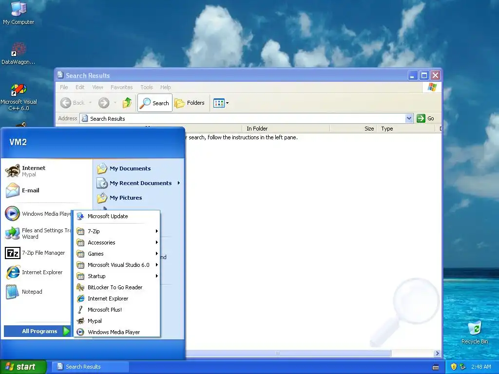Open the Address bar dropdown arrow
Viewport: 499px width, 374px height.
pyautogui.click(x=409, y=118)
